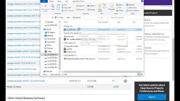Click Rename in Organize group
The width and height of the screenshot is (180, 101).
(x=91, y=10)
